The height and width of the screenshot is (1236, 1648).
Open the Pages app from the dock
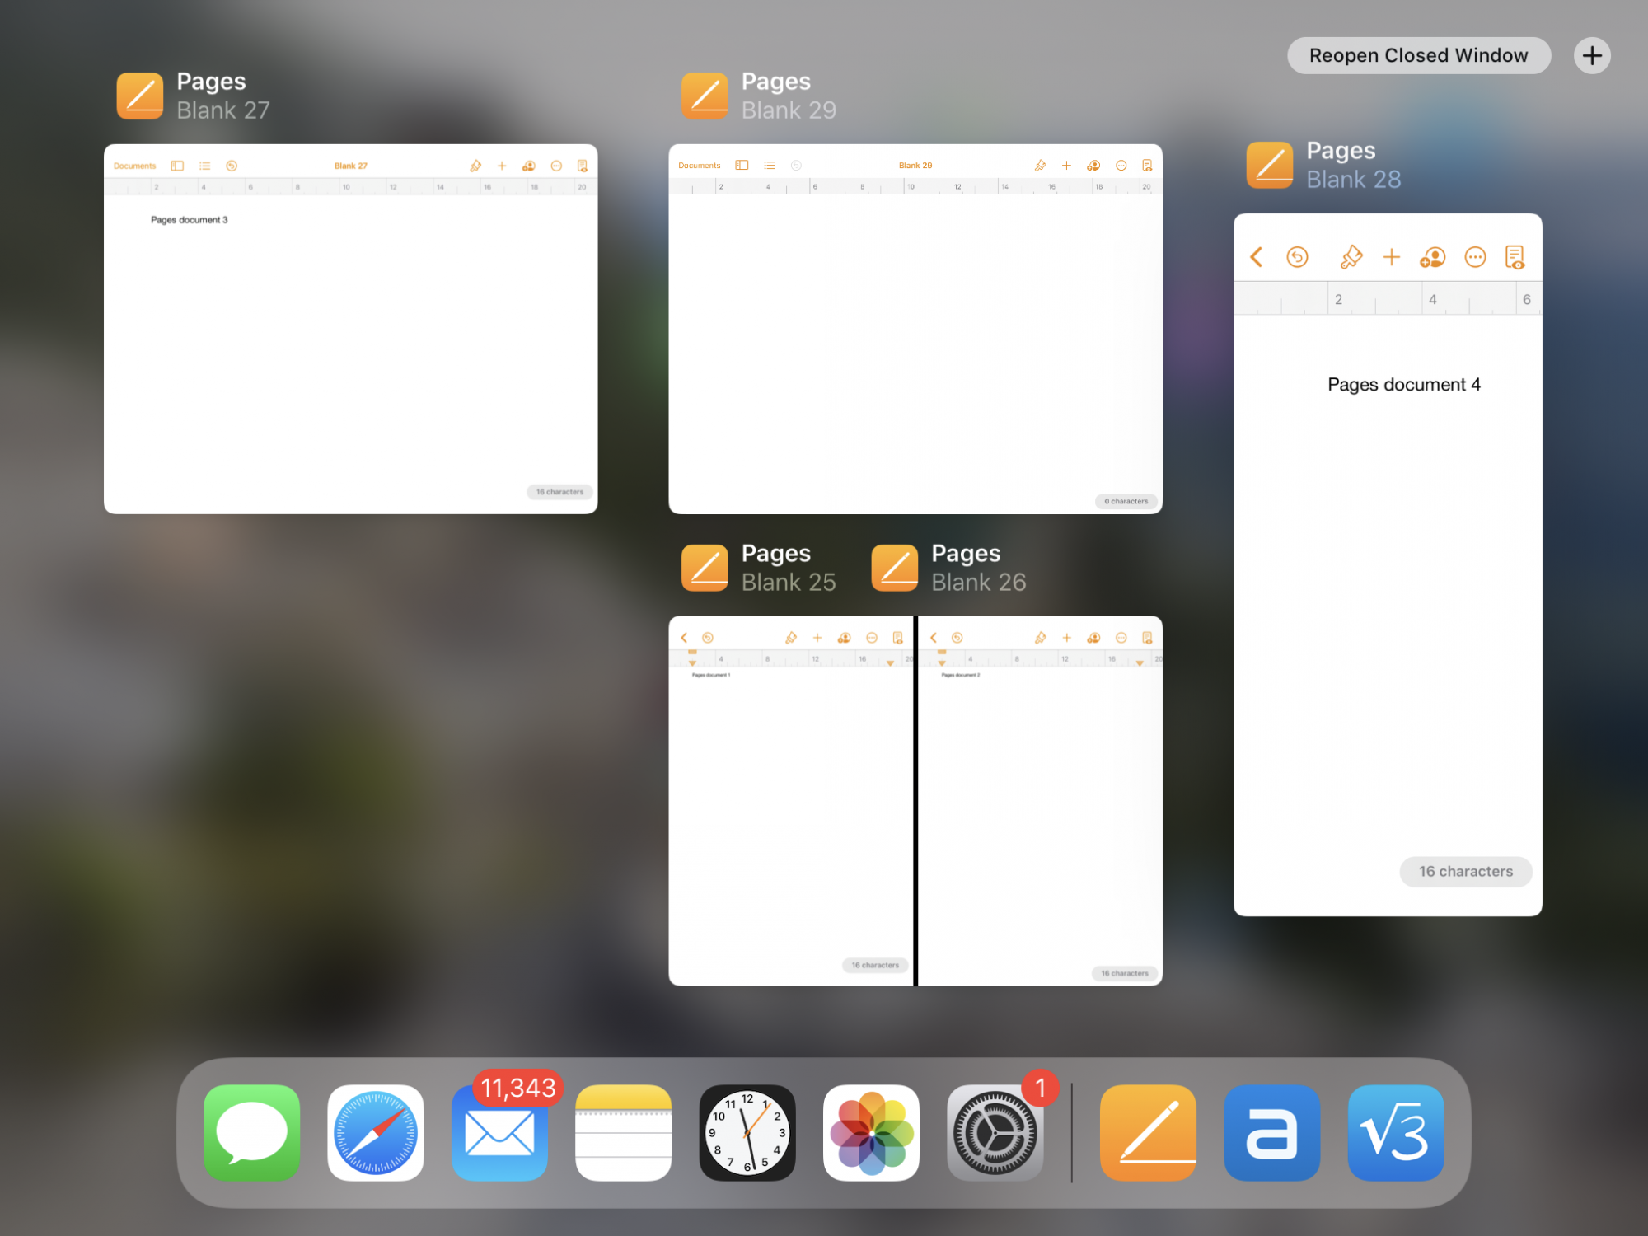[x=1148, y=1132]
